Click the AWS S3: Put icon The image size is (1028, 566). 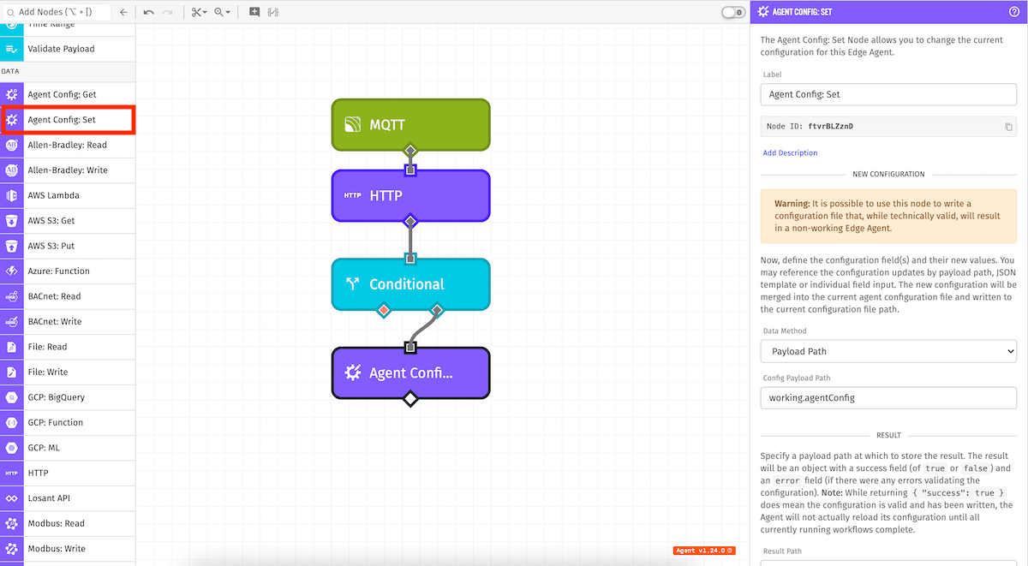11,246
